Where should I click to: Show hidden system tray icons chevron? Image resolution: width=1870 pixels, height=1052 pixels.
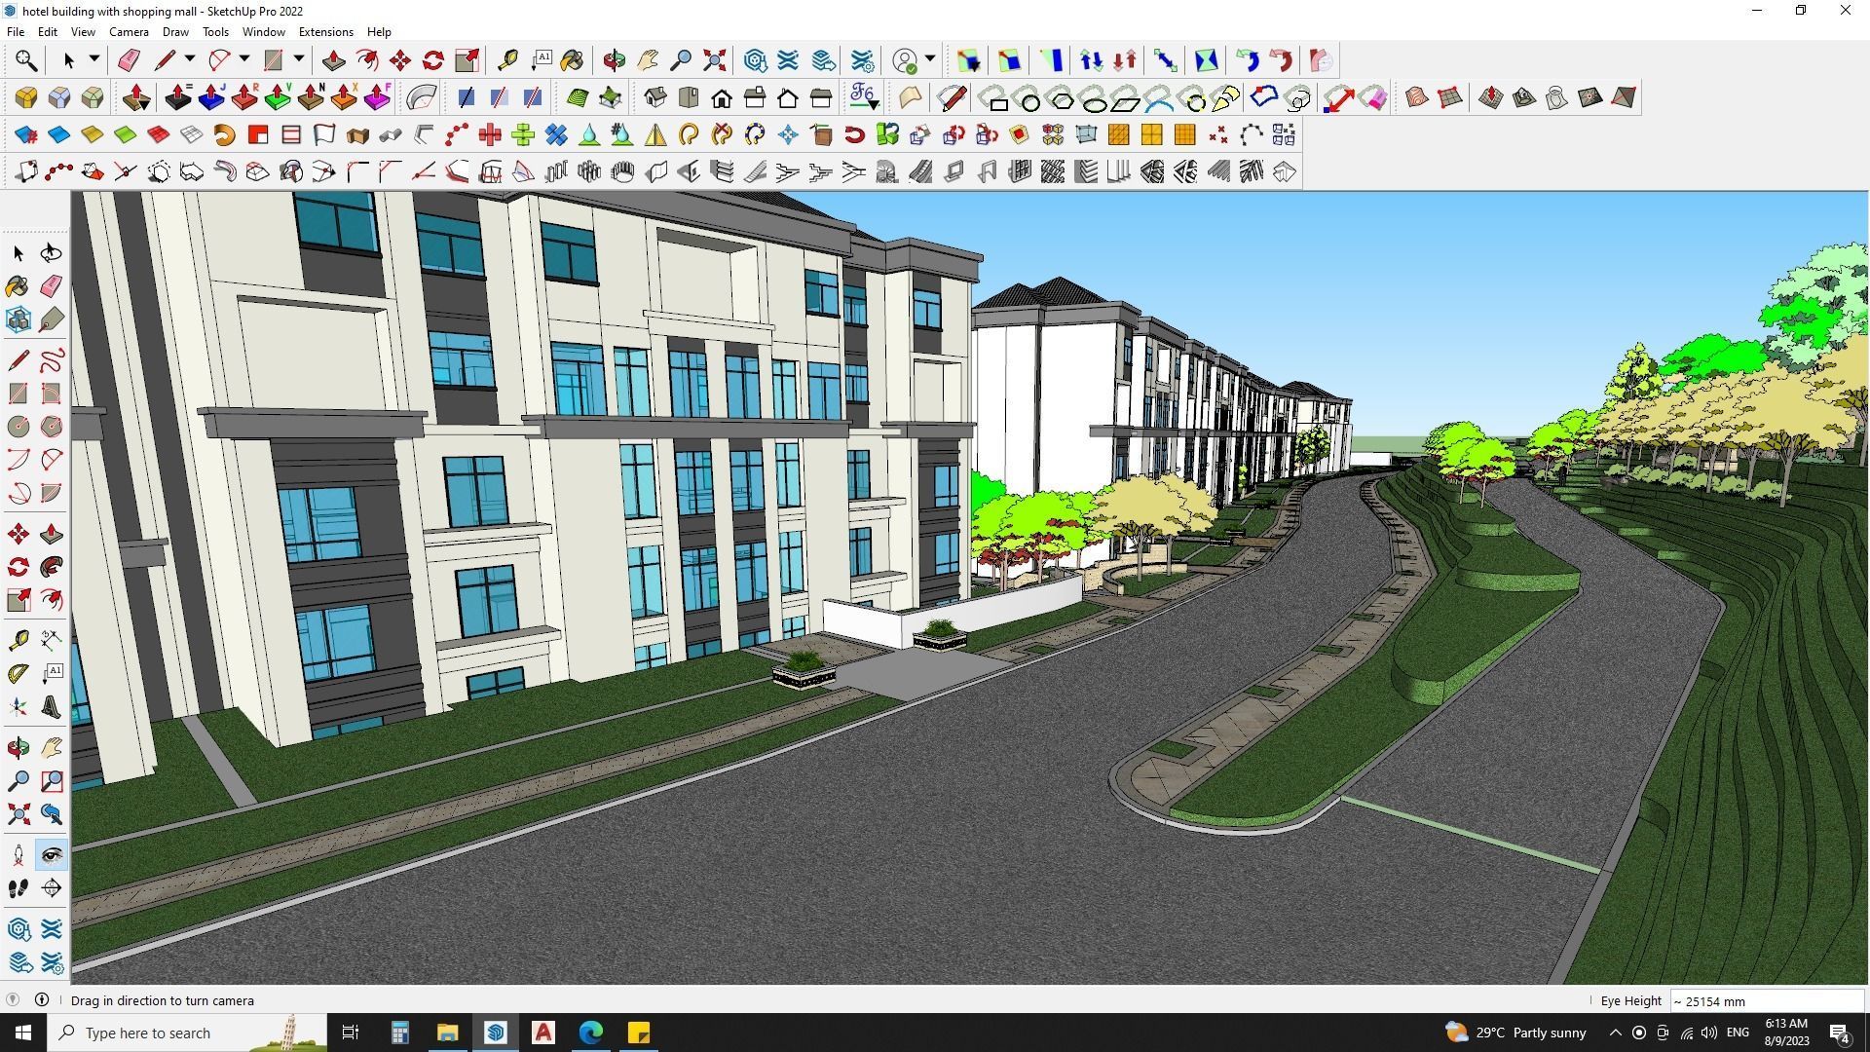(1615, 1033)
